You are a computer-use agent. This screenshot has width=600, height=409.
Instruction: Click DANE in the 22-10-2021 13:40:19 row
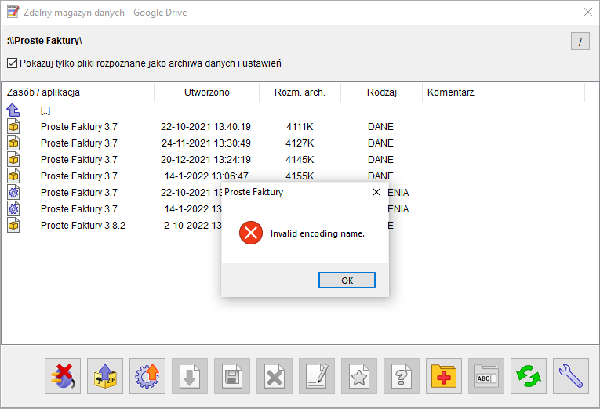coord(380,126)
